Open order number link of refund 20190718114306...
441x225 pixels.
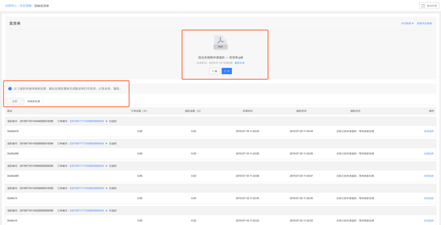(x=86, y=166)
